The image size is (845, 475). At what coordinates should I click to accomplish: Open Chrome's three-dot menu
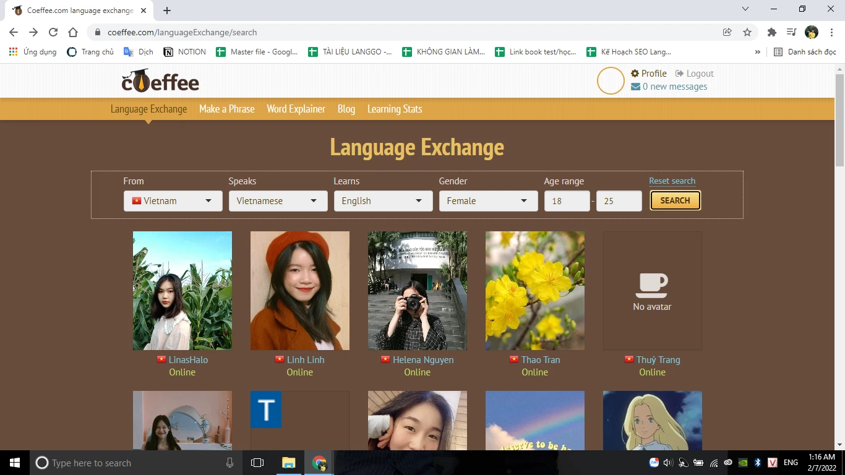click(x=831, y=32)
